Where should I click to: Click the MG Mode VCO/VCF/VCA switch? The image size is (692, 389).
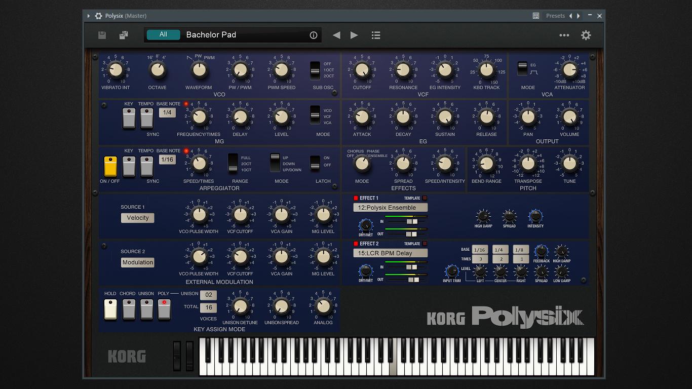(315, 115)
